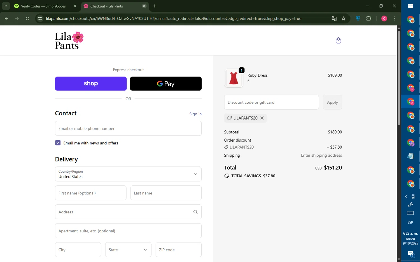Image resolution: width=420 pixels, height=262 pixels.
Task: Uncheck Email me with news and offers
Action: [x=58, y=143]
